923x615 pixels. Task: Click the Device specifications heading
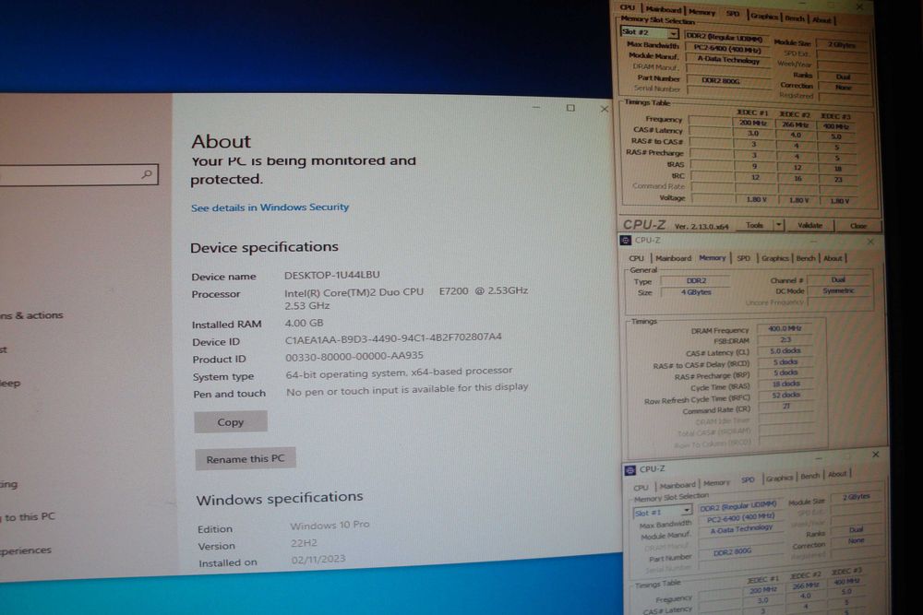click(x=264, y=247)
